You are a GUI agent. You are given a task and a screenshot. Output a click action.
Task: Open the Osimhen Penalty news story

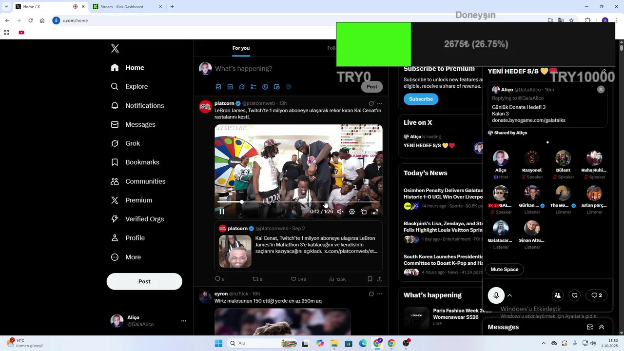coord(443,197)
